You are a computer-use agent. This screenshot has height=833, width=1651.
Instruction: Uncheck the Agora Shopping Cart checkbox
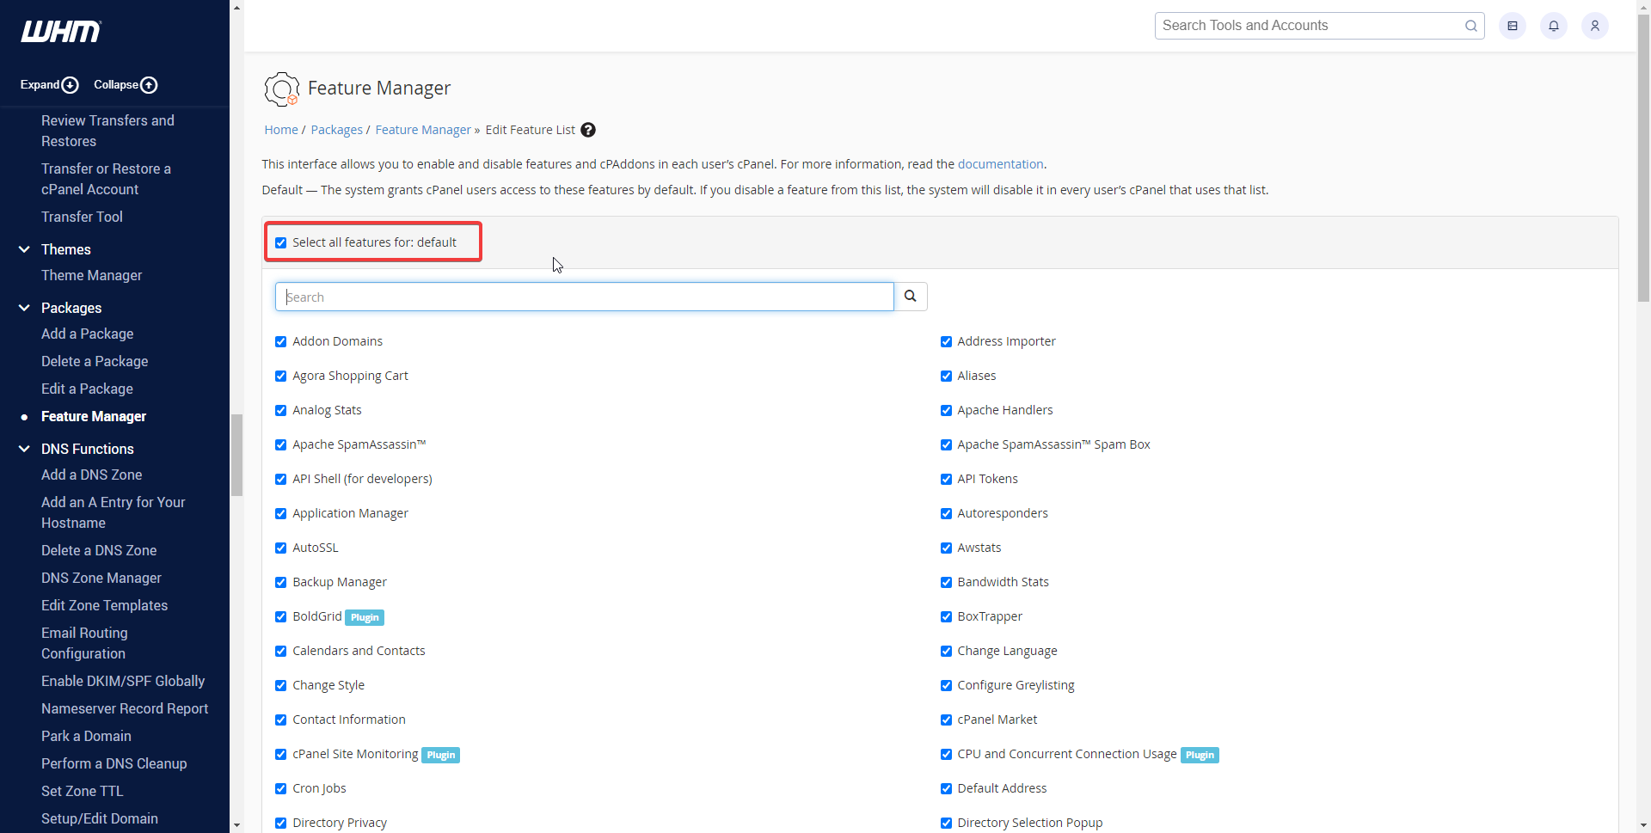coord(280,376)
